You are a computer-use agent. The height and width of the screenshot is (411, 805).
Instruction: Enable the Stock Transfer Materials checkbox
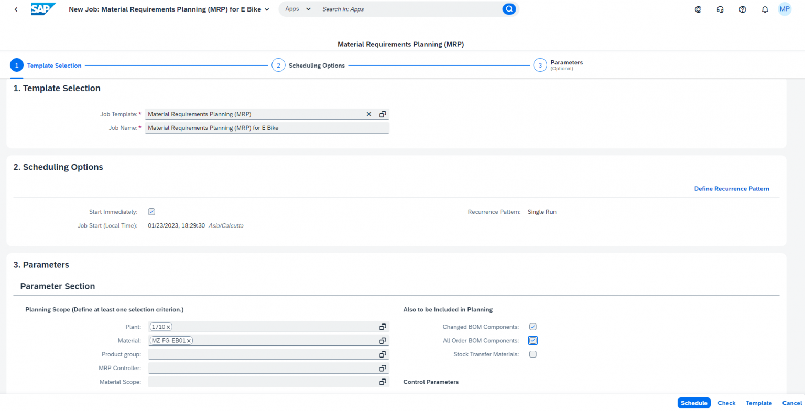[x=533, y=354]
